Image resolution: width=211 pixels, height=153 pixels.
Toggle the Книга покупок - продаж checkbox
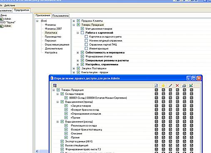coord(78,72)
